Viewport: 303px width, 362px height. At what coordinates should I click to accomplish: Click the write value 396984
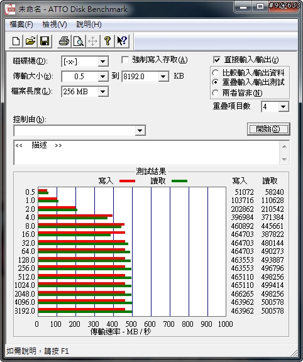coord(242,217)
